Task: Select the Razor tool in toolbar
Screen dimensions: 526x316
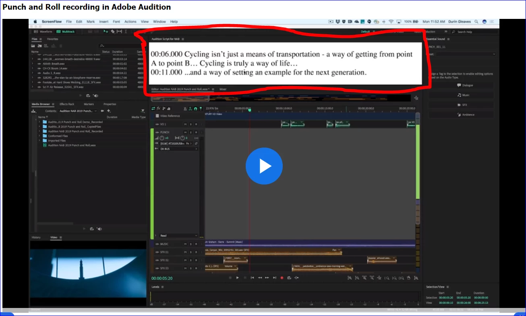Action: coord(113,31)
